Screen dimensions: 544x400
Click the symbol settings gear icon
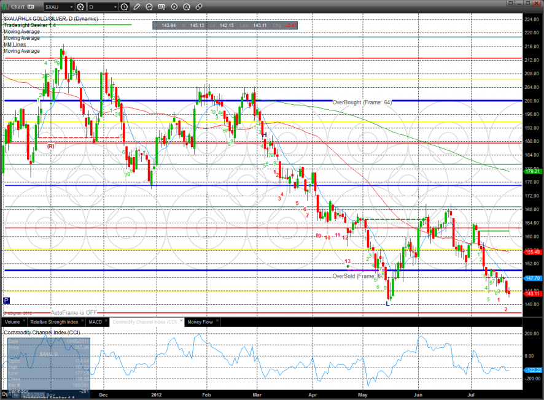click(80, 7)
